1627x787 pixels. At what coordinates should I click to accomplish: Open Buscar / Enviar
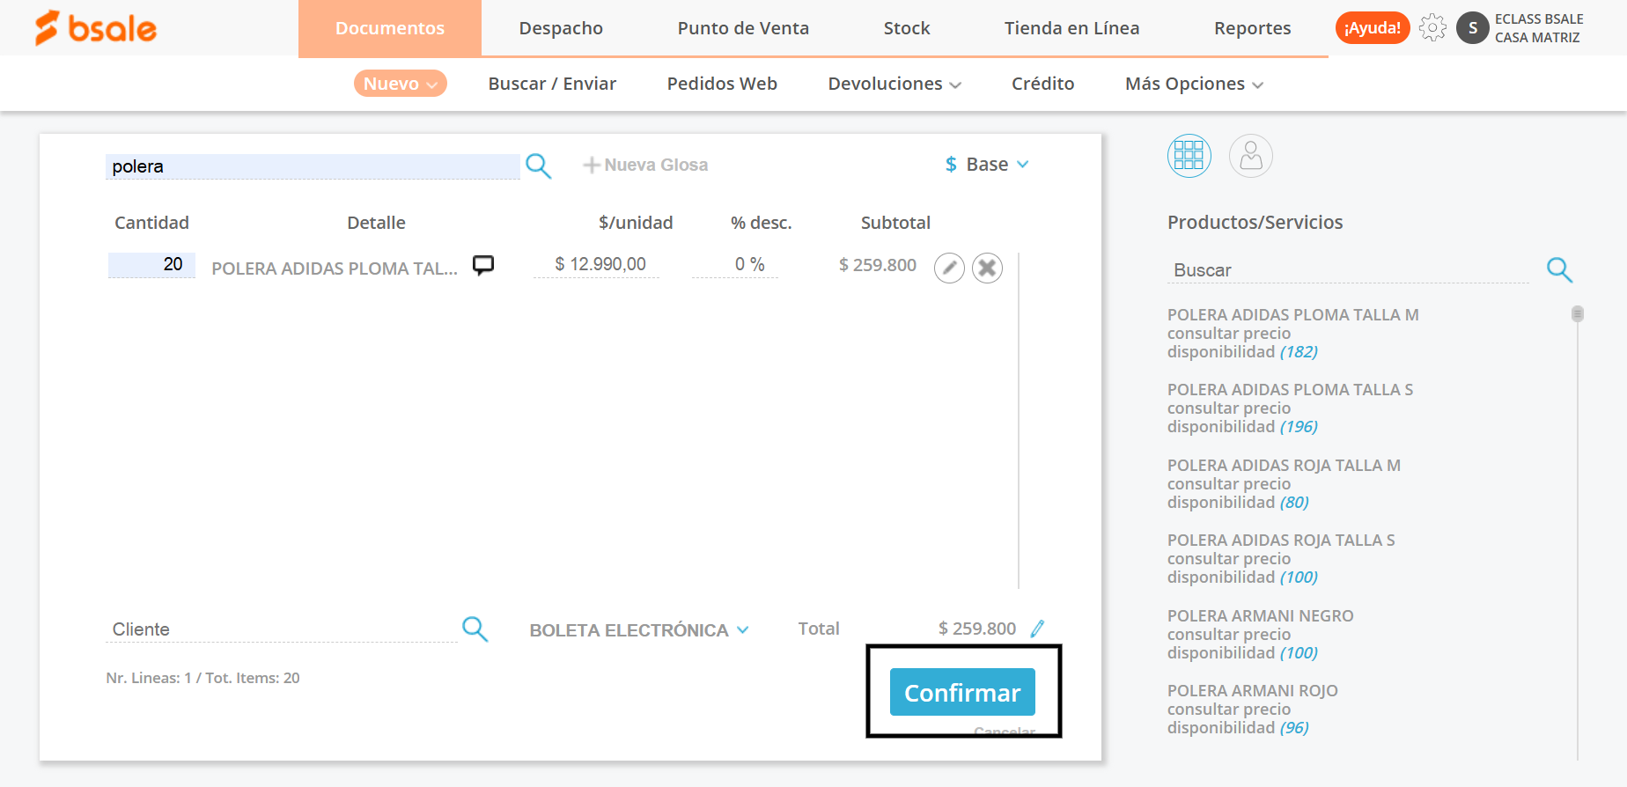pyautogui.click(x=552, y=84)
